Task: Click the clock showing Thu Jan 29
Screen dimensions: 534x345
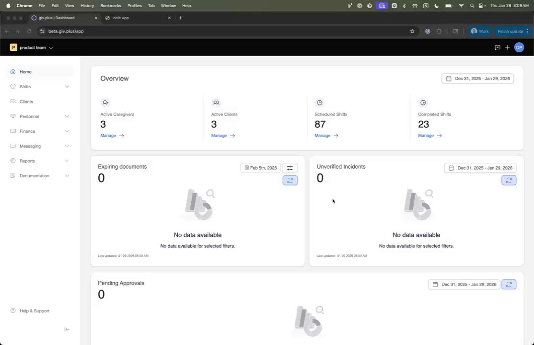Action: 509,6
